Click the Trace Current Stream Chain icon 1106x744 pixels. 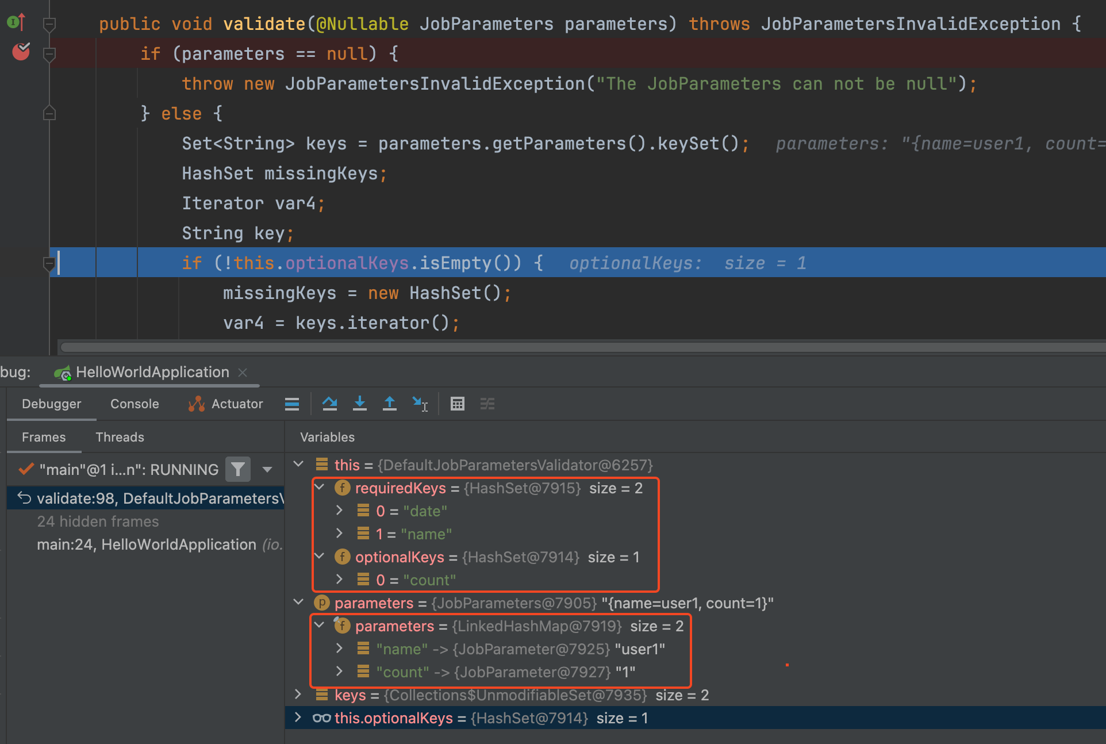tap(487, 404)
